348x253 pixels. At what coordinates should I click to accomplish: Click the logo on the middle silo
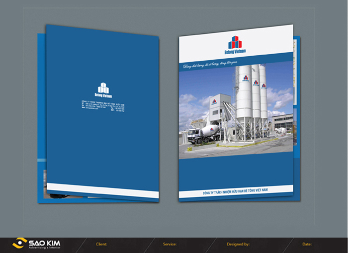click(256, 82)
